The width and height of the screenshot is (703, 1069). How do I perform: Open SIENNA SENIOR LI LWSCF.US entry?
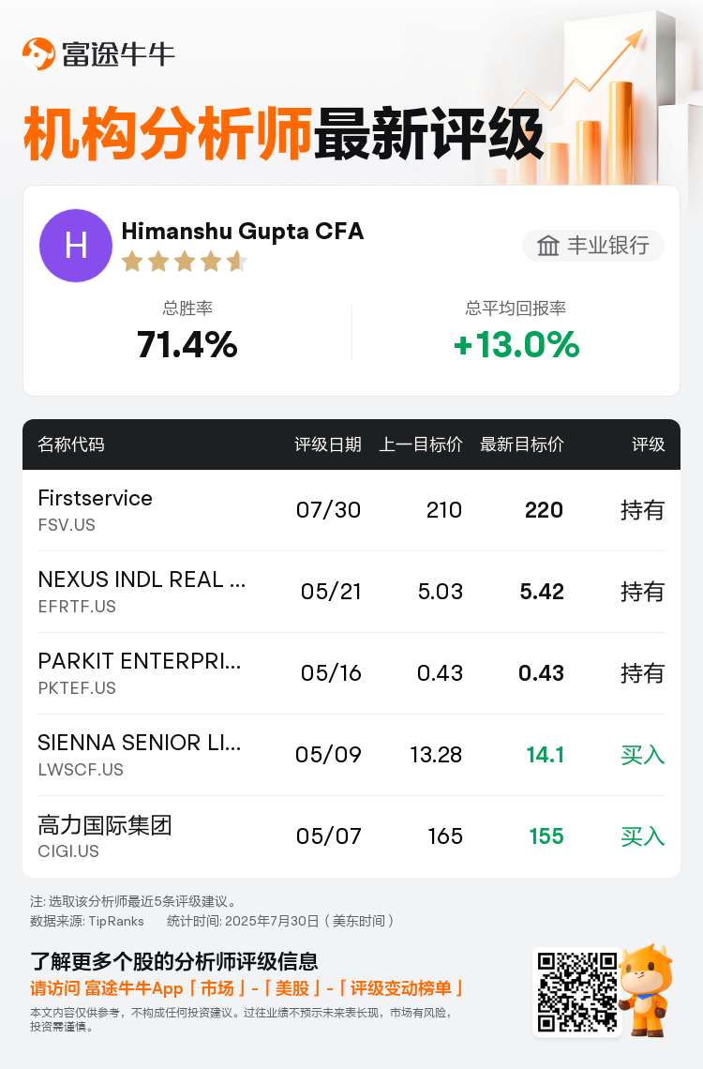pyautogui.click(x=140, y=754)
